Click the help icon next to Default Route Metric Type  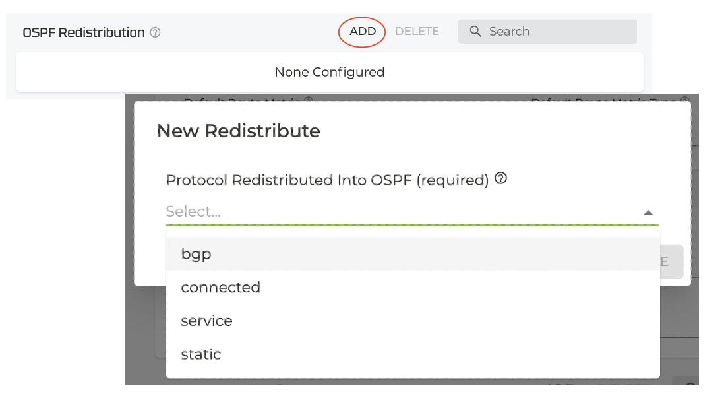(684, 101)
